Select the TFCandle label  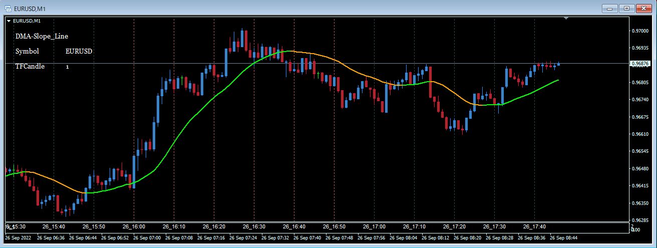[x=30, y=66]
